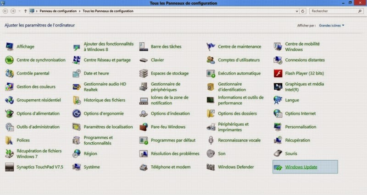This screenshot has height=195, width=367.
Task: Click the search magnifier icon
Action: pos(360,11)
